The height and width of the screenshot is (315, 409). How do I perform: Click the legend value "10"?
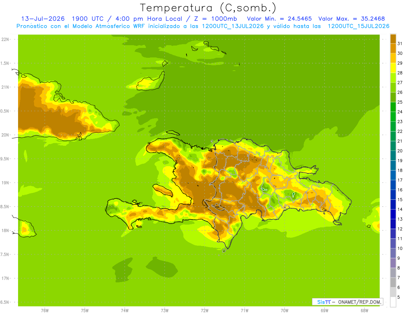(x=400, y=248)
